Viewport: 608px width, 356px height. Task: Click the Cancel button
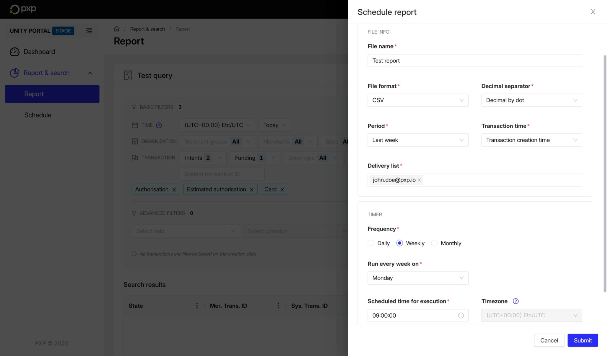[x=549, y=340]
